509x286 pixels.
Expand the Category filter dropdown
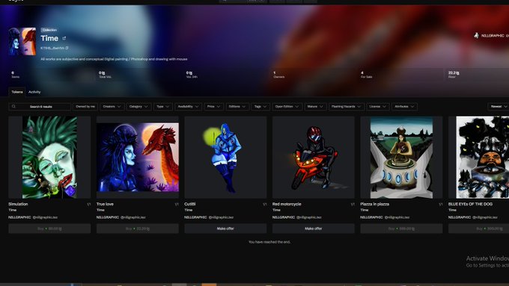[138, 107]
